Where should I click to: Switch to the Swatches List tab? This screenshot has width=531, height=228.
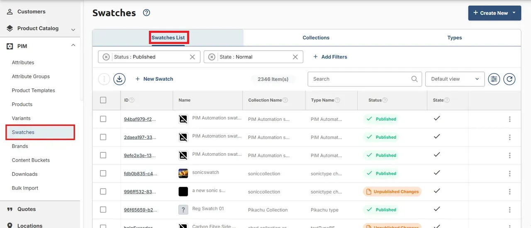tap(168, 38)
